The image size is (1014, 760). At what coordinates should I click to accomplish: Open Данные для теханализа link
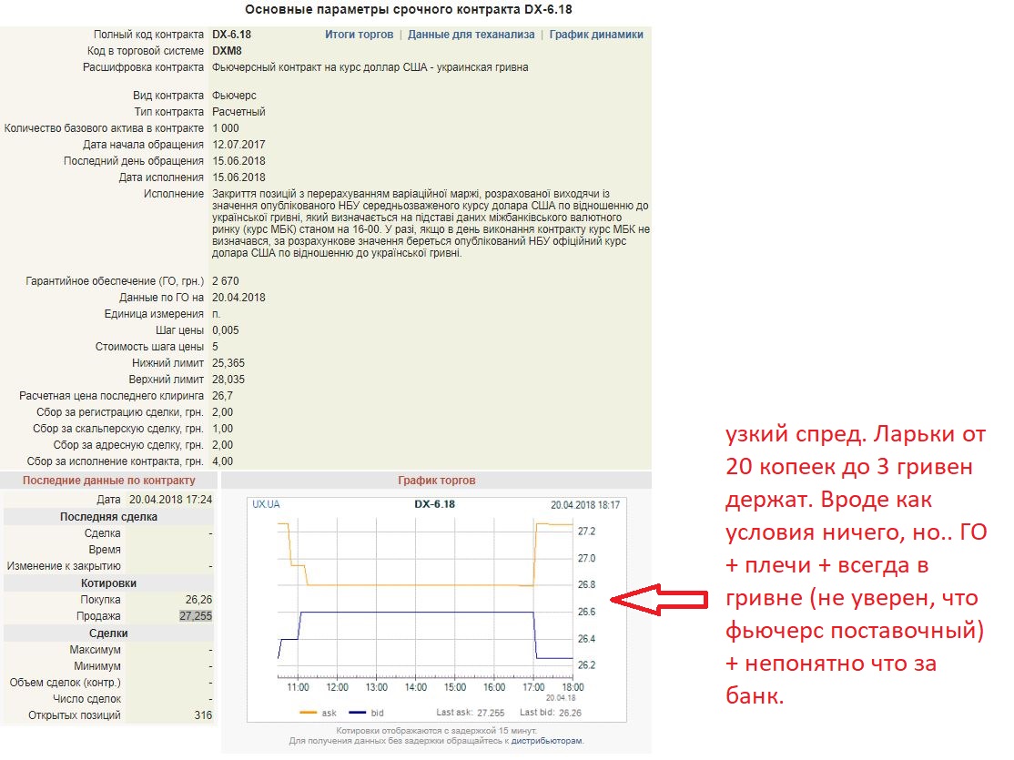coord(471,35)
